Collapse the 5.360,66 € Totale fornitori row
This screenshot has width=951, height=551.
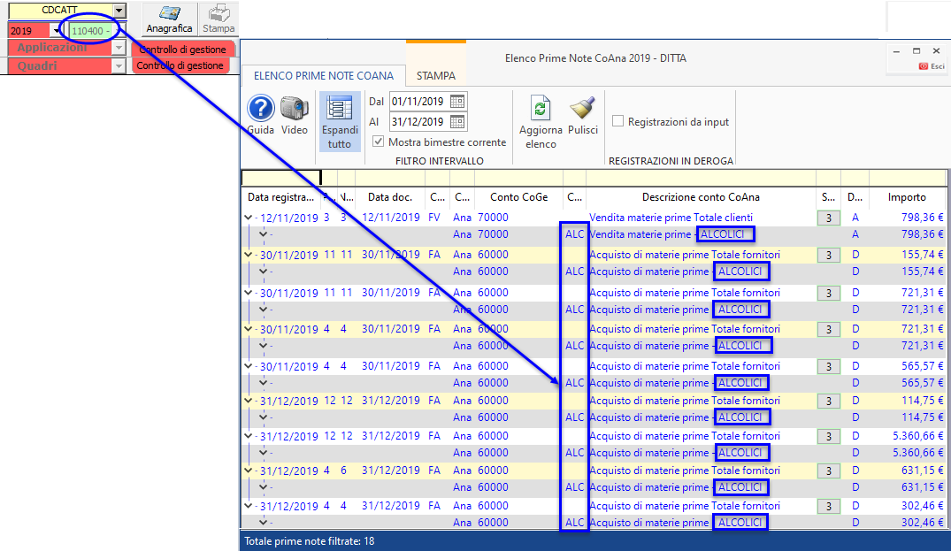[248, 436]
